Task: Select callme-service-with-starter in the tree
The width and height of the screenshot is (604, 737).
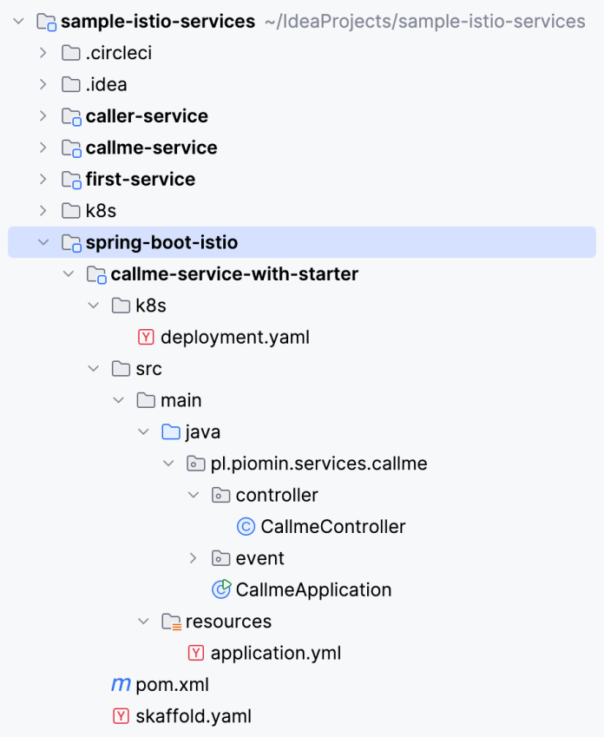Action: [234, 274]
